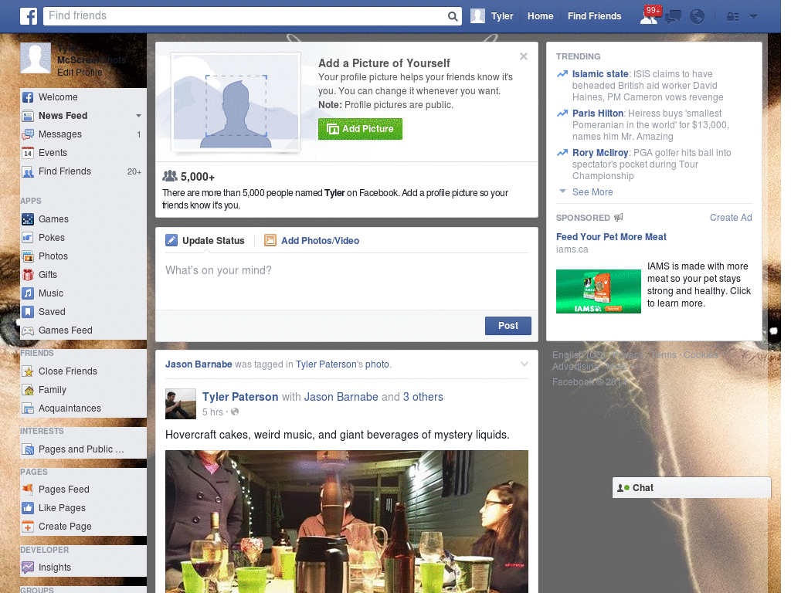This screenshot has height=593, width=791.
Task: Click the Create Page plus icon
Action: coord(28,527)
